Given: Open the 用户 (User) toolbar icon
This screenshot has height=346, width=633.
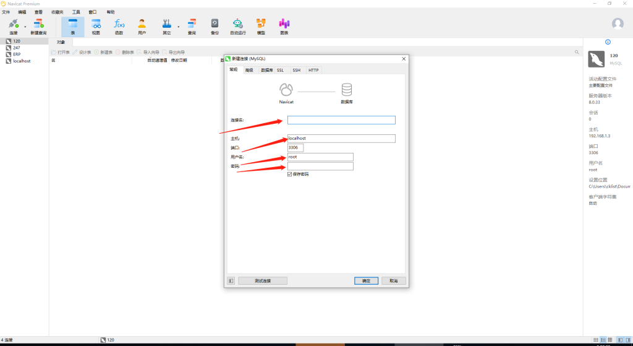Looking at the screenshot, I should tap(142, 27).
